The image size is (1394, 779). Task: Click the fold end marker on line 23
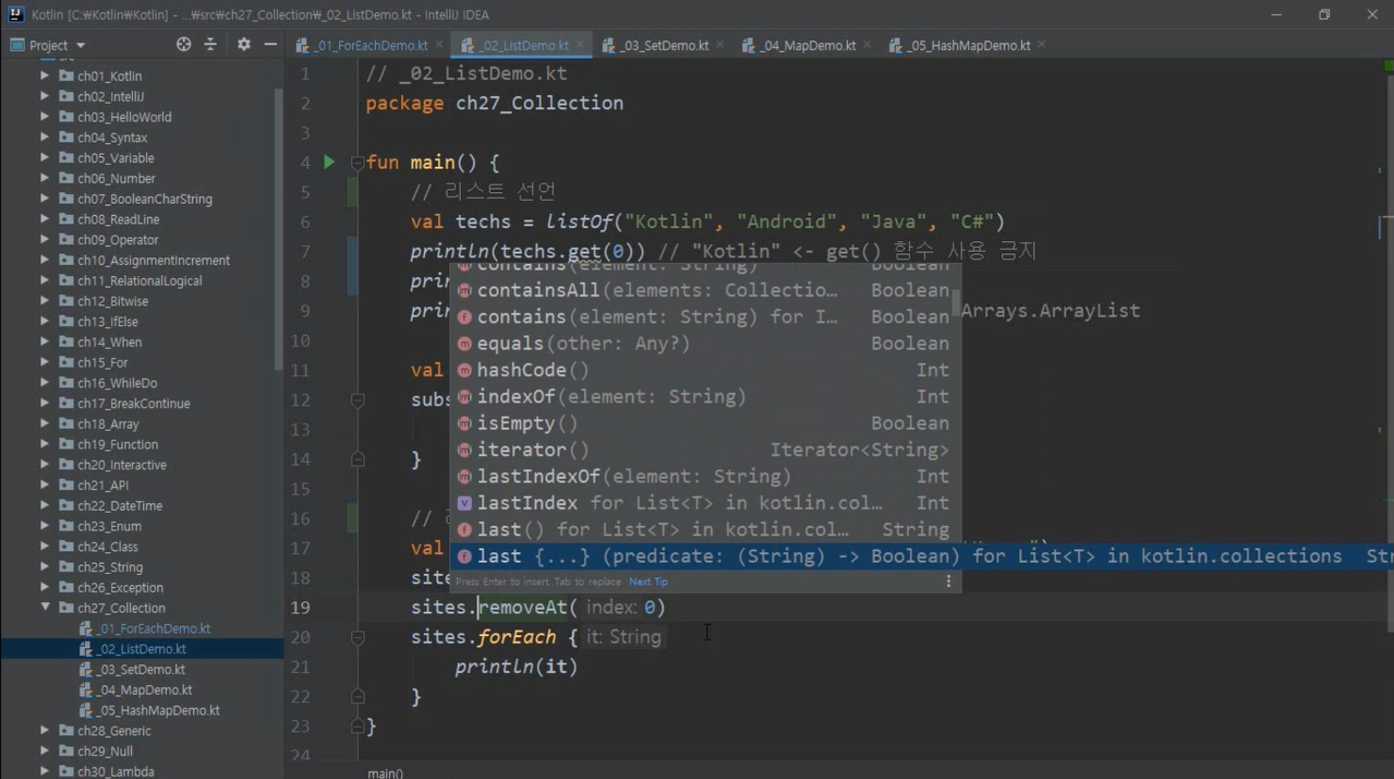coord(357,726)
